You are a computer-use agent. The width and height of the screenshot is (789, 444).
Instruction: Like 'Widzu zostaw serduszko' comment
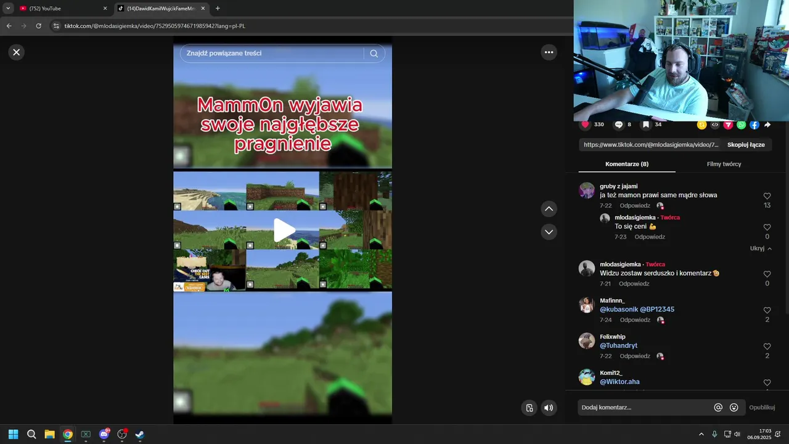pos(767,274)
